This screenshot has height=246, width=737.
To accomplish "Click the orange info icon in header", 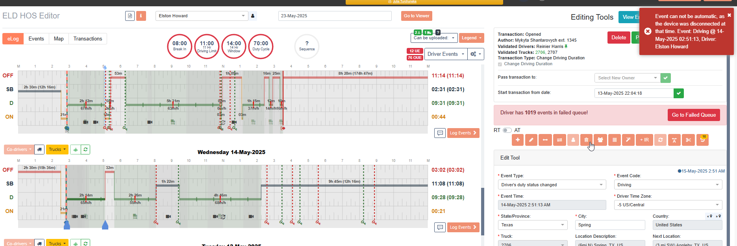I will (141, 16).
